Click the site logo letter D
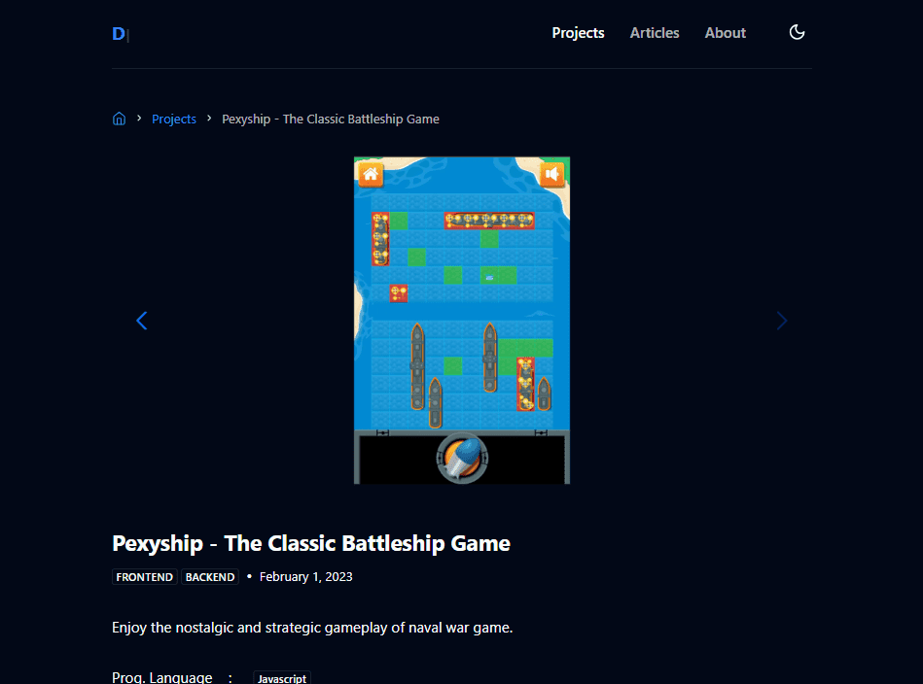Image resolution: width=923 pixels, height=684 pixels. click(119, 34)
